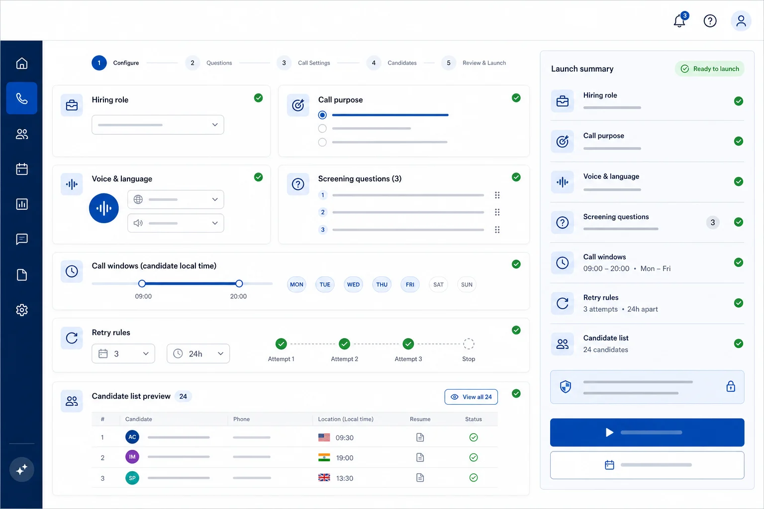764x509 pixels.
Task: Open the Documents file icon in the sidebar
Action: tap(22, 275)
